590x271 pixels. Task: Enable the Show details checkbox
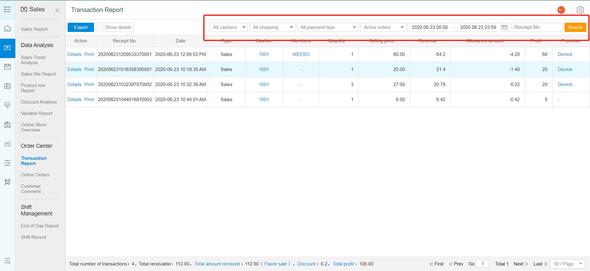100,27
